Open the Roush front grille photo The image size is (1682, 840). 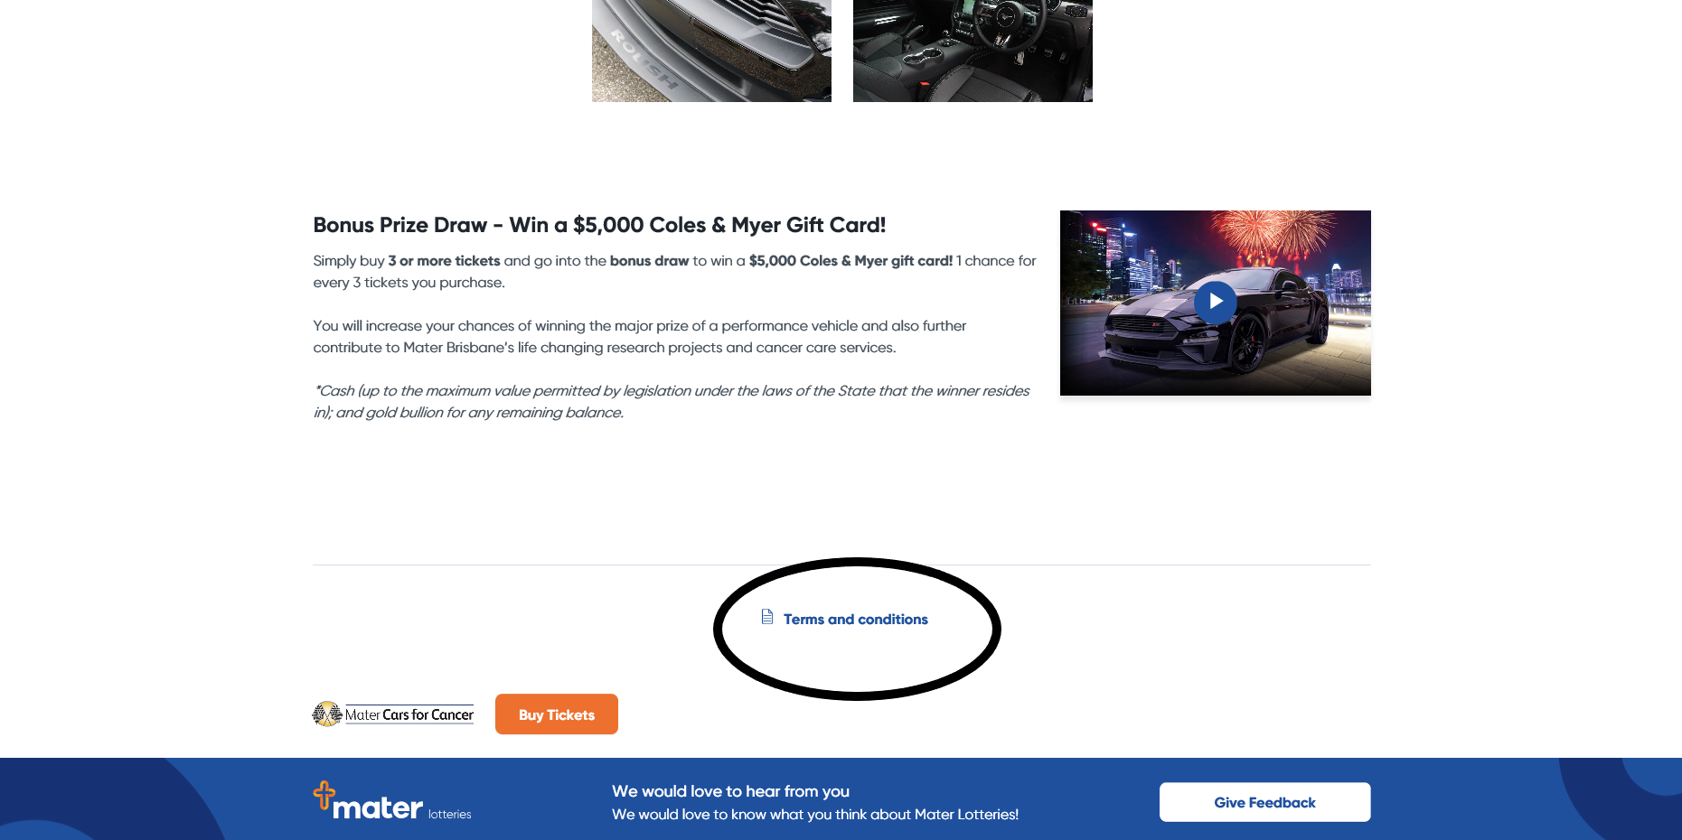[711, 51]
